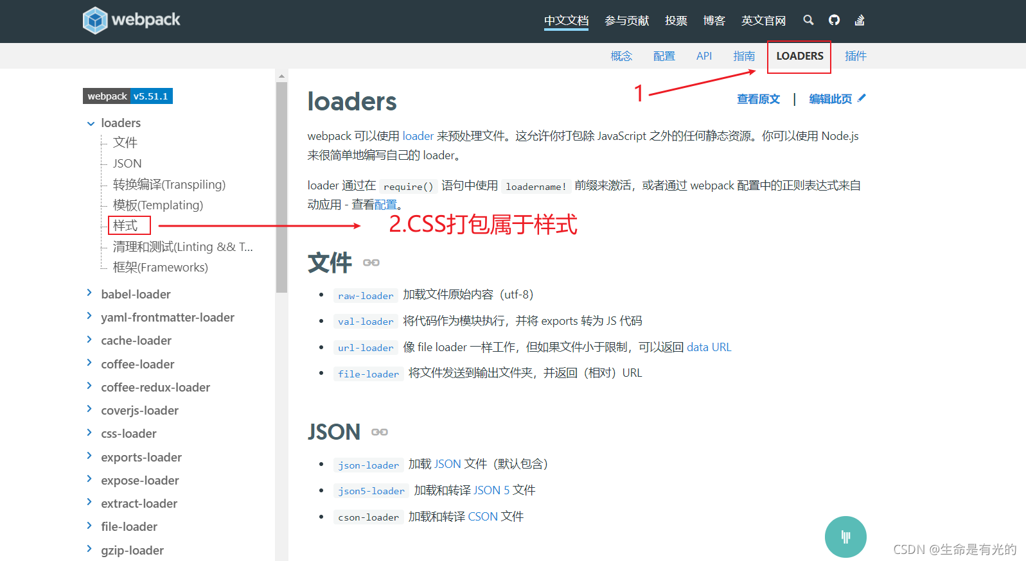Image resolution: width=1026 pixels, height=561 pixels.
Task: Open the JSON 5 link
Action: click(x=491, y=490)
